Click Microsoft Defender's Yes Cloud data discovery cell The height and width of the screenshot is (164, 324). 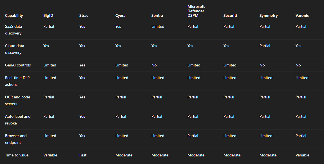pyautogui.click(x=190, y=46)
